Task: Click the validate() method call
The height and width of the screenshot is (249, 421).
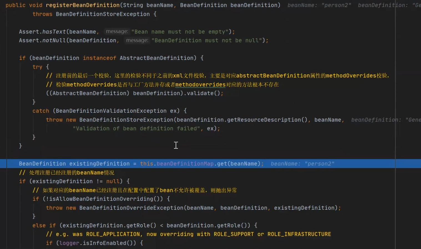Action: [x=203, y=93]
